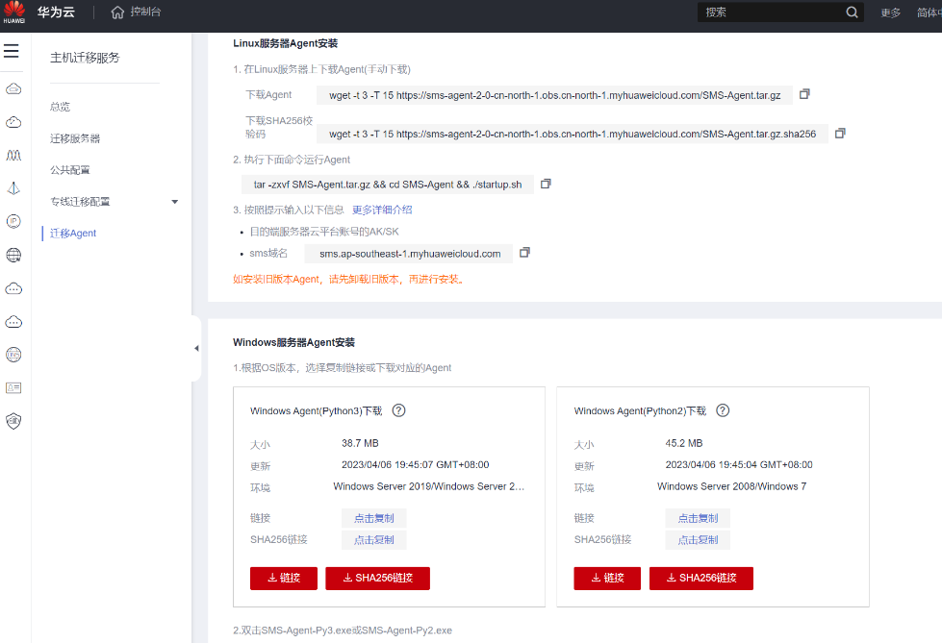Download Python3 SHA256链接 red button

pos(377,579)
